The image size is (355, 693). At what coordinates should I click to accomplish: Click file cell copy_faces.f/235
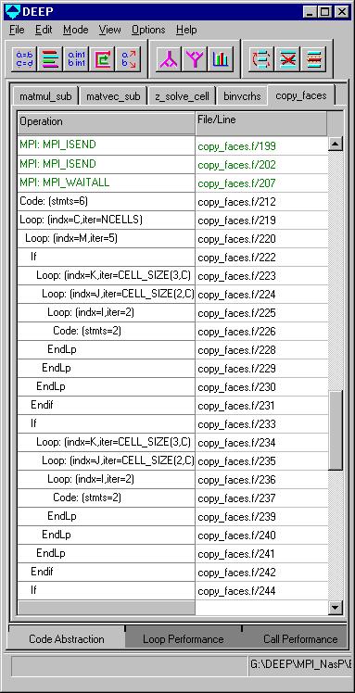pyautogui.click(x=262, y=462)
